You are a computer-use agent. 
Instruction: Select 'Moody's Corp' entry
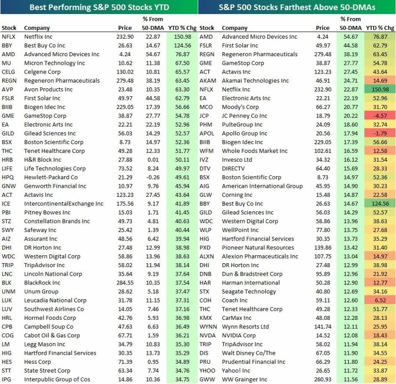tap(240, 107)
